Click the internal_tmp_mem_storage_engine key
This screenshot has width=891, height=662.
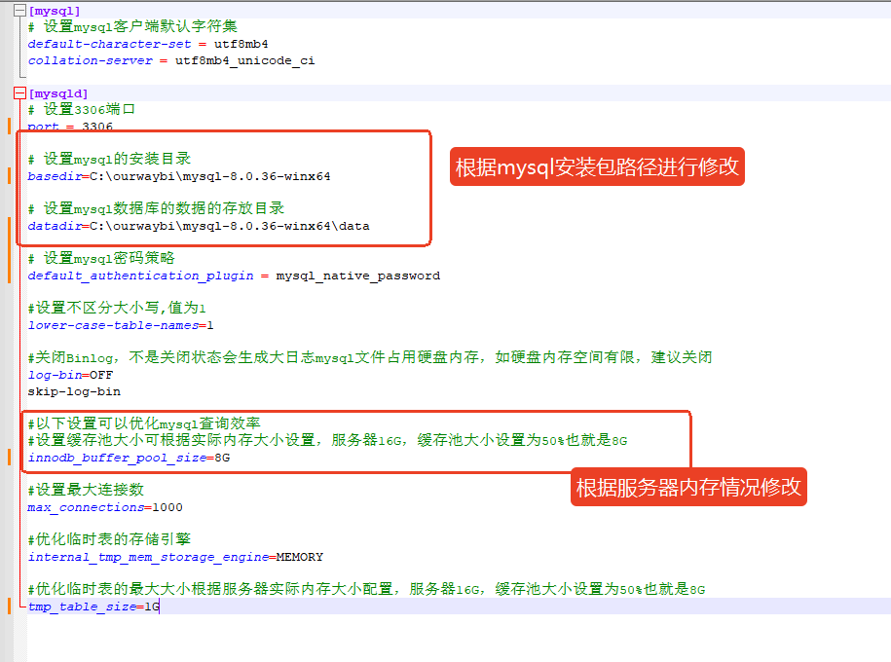[148, 557]
